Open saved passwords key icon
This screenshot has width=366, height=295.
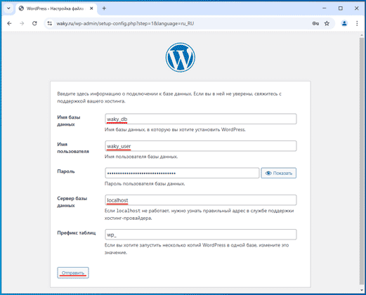(315, 23)
